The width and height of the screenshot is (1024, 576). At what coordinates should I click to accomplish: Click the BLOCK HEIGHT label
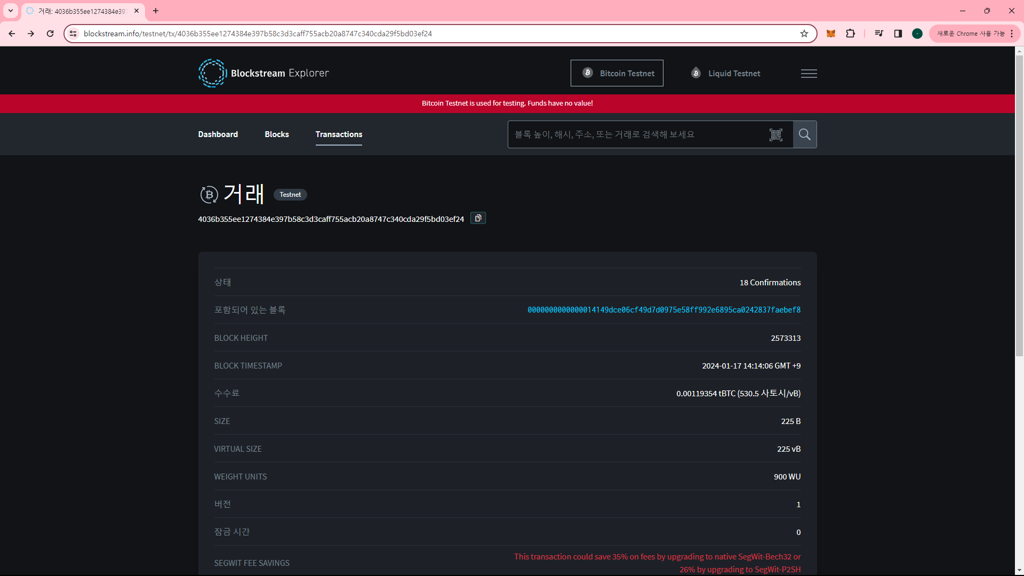[241, 338]
